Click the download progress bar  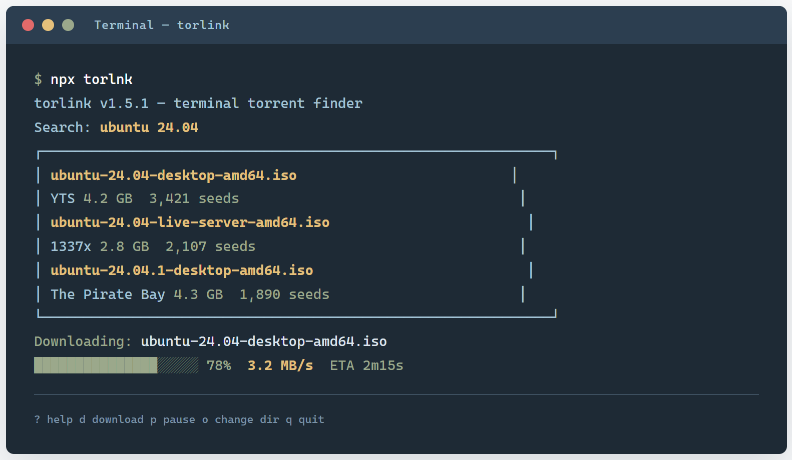[x=116, y=365]
